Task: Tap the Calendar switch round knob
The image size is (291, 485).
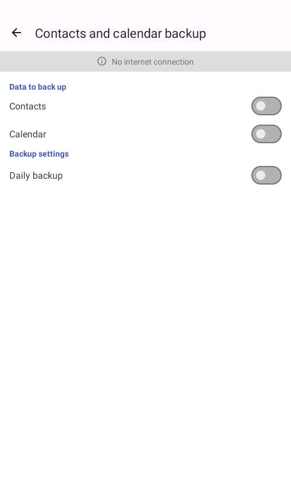Action: click(x=261, y=134)
